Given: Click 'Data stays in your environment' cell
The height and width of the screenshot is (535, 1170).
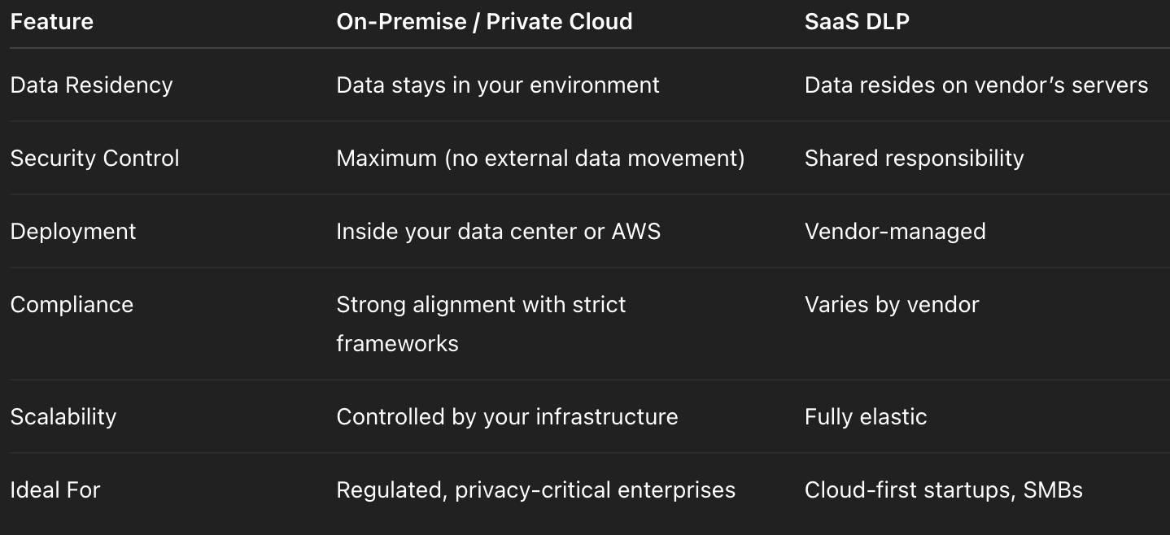Looking at the screenshot, I should click(x=498, y=85).
